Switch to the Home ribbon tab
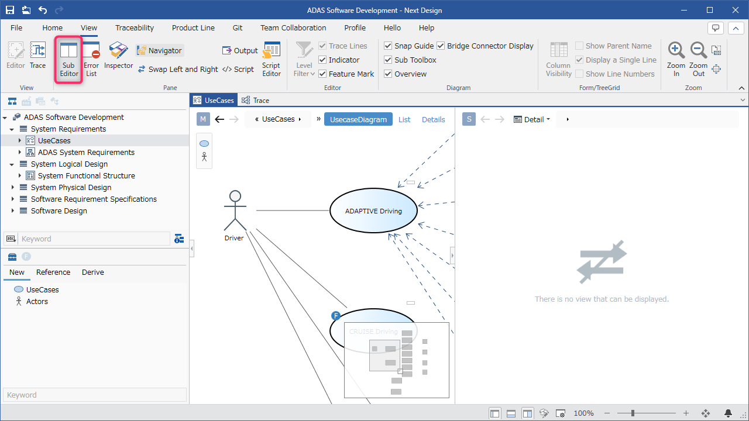 53,27
